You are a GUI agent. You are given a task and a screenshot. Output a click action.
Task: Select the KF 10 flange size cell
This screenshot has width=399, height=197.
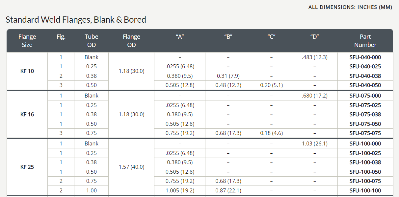point(27,71)
